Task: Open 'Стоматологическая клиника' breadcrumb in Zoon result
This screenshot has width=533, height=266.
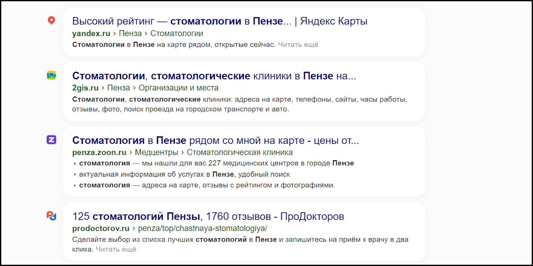Action: click(x=240, y=152)
